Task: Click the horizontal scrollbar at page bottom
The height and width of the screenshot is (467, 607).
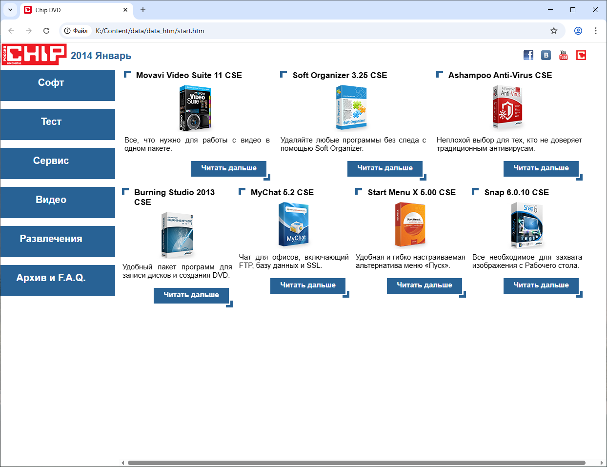Action: 356,463
